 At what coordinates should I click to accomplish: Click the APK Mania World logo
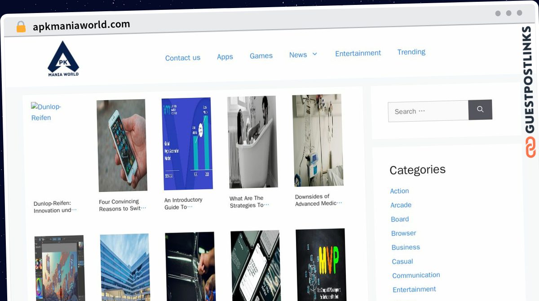(x=63, y=59)
